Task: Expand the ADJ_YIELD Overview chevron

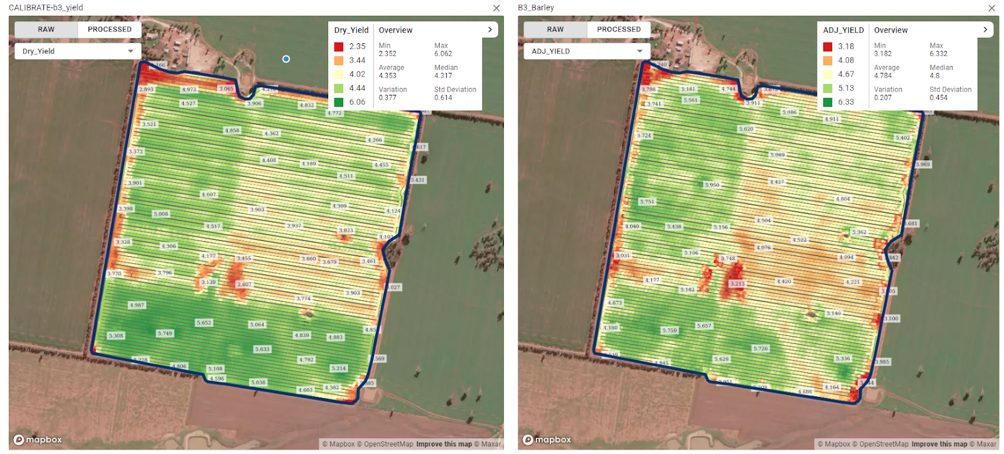Action: click(x=985, y=30)
